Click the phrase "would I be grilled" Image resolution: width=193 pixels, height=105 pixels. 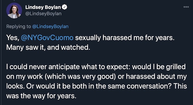[x=159, y=67]
